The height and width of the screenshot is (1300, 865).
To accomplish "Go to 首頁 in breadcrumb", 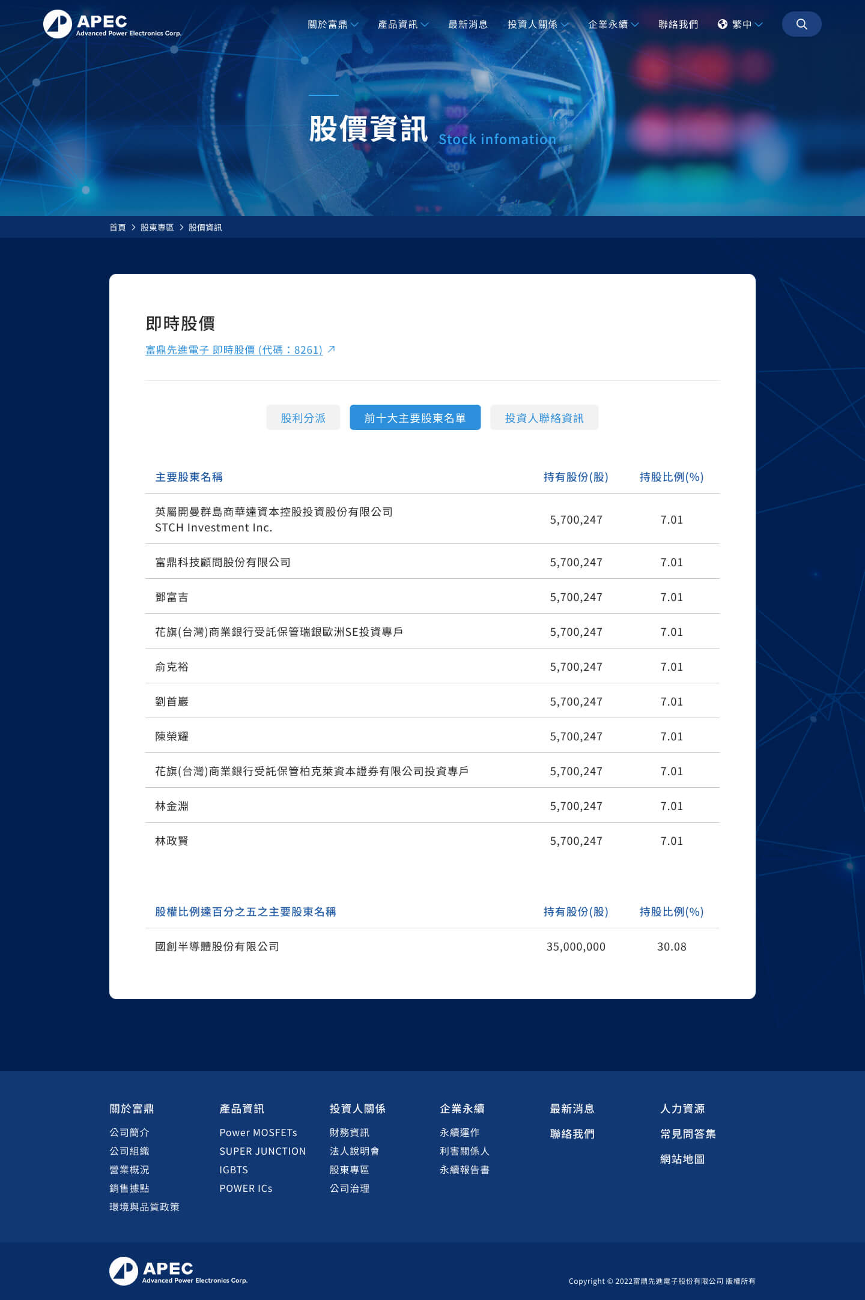I will [118, 228].
